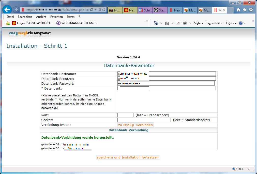Click the Port input field
Viewport: 257px width, 174px height.
coord(125,115)
